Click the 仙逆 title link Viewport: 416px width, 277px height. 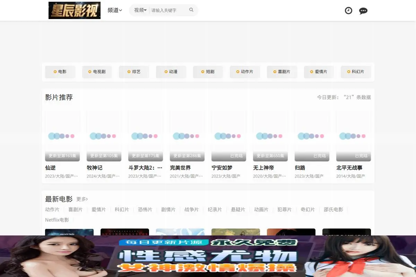point(50,168)
